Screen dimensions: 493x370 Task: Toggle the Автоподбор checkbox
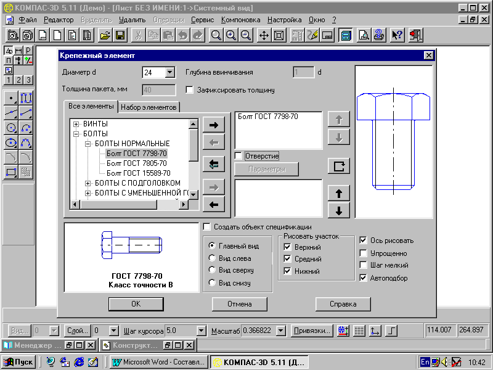tap(363, 278)
